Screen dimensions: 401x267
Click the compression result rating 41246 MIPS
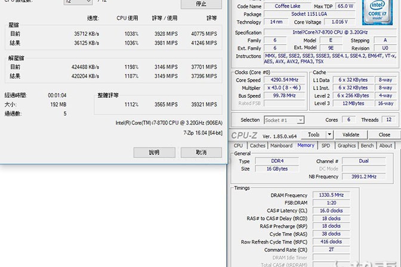coord(204,43)
